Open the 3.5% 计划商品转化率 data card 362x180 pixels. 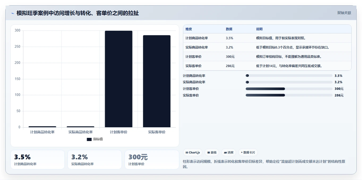[37, 160]
